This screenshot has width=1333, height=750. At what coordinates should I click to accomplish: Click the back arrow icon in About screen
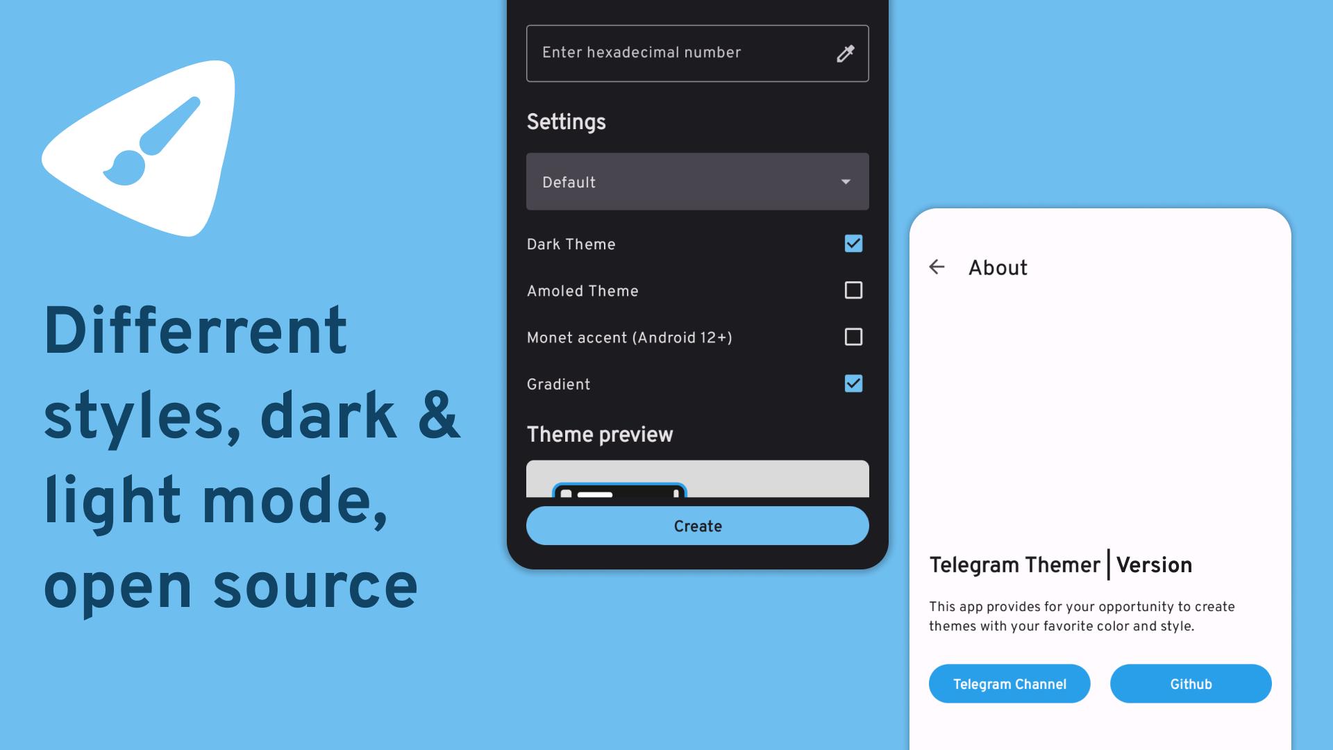click(x=937, y=267)
